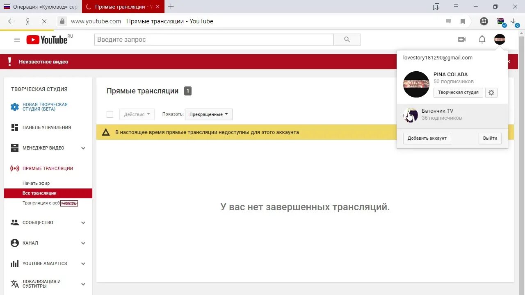This screenshot has width=525, height=295.
Task: Click the reader mode speech icon in address bar
Action: point(449,21)
